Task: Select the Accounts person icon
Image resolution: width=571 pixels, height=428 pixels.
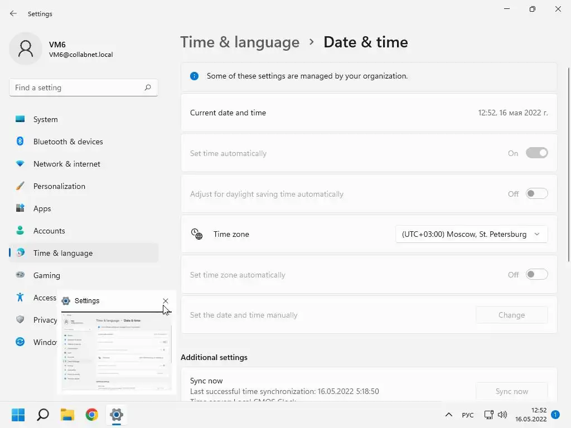Action: (x=20, y=230)
